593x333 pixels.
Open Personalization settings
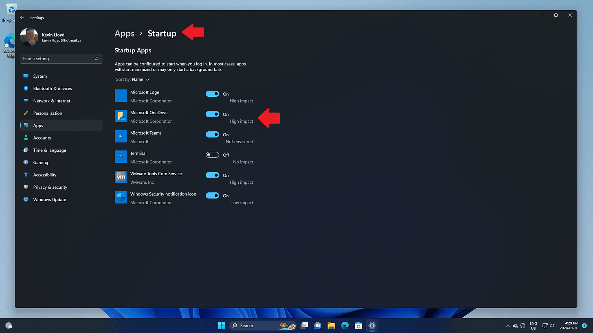click(48, 113)
